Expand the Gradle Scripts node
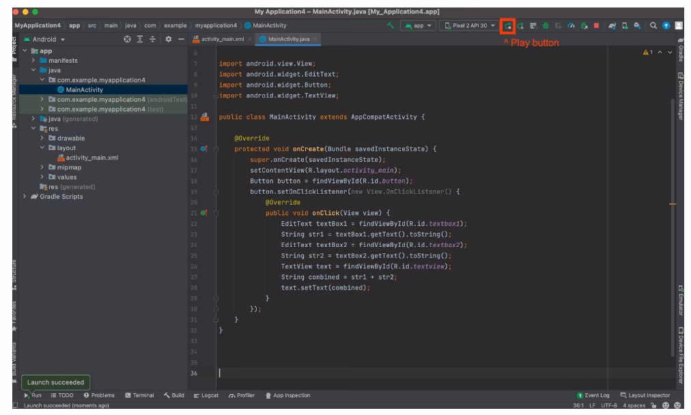The image size is (691, 415). (x=26, y=197)
